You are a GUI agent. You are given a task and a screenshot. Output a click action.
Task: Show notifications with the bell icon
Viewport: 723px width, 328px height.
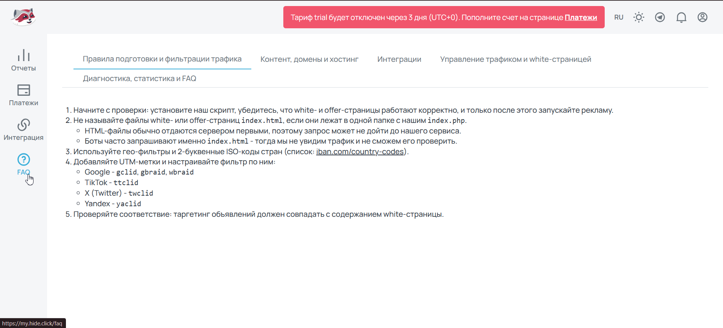681,17
